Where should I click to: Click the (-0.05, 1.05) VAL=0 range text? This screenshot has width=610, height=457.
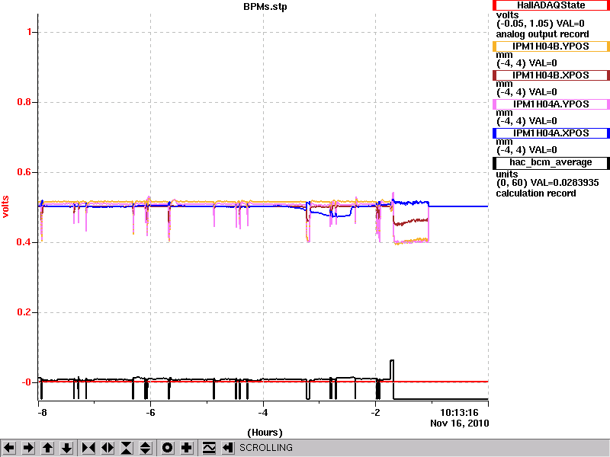pos(541,24)
